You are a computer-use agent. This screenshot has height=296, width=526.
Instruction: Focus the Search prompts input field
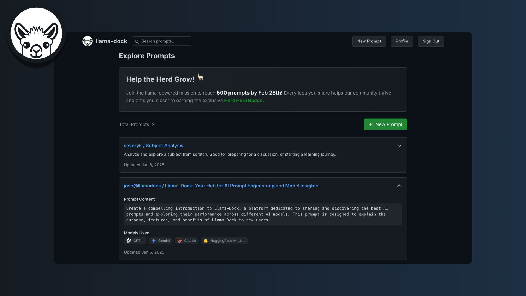coord(165,41)
